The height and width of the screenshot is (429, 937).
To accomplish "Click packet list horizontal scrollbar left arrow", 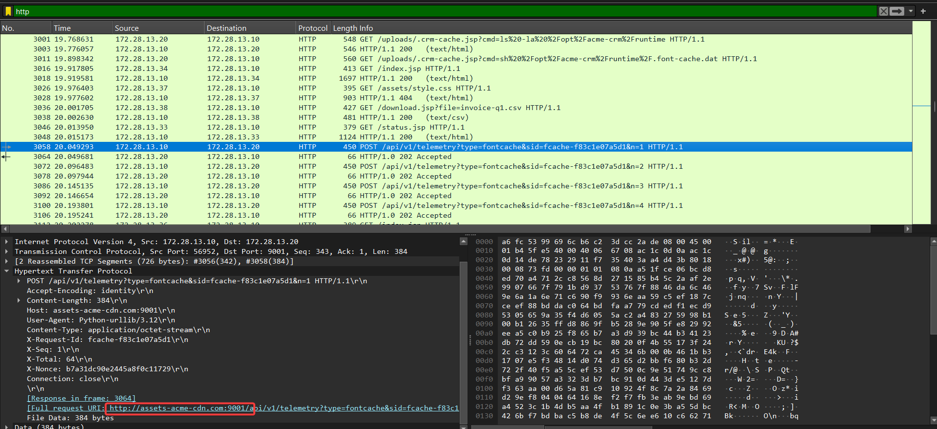I will coord(5,228).
